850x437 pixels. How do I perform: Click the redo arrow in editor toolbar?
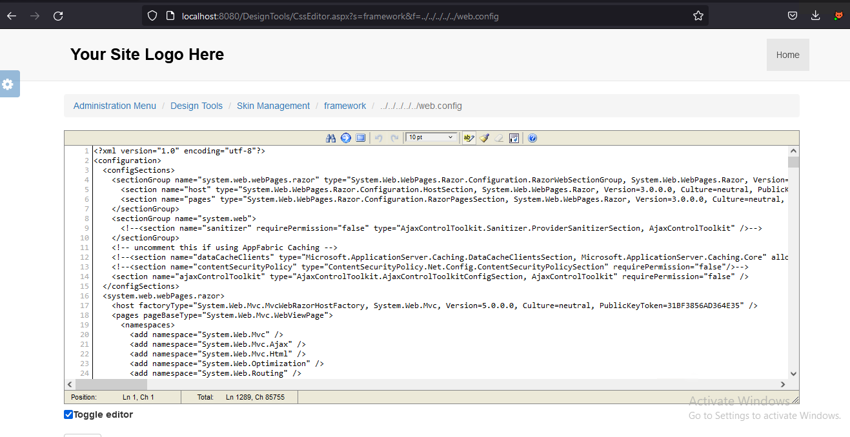(x=394, y=138)
